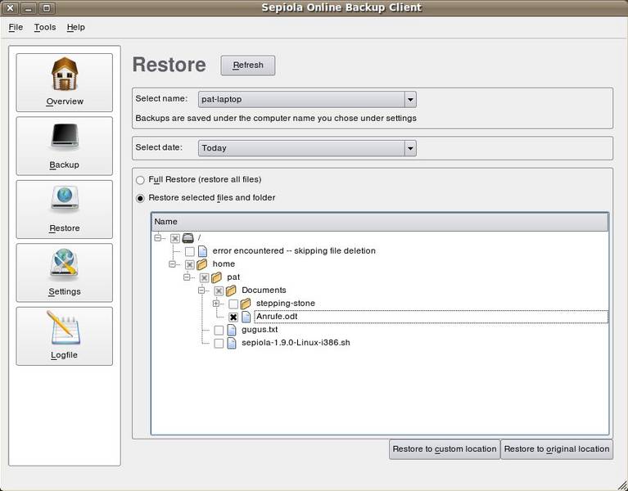The image size is (628, 491).
Task: Click the gugus.txt file icon
Action: tap(232, 330)
